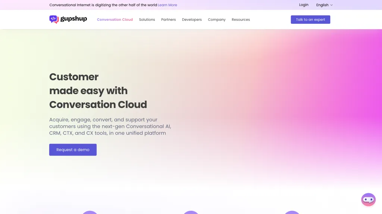Open the Conversation Cloud menu
Screen dimensions: 382x214
(x=115, y=20)
